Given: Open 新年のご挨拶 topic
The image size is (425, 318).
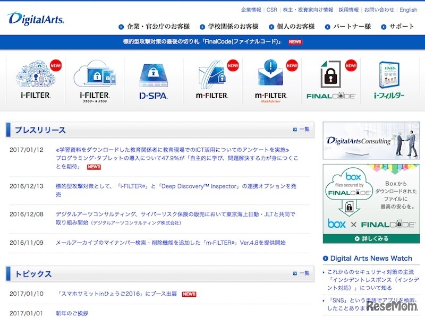Looking at the screenshot, I should tap(72, 313).
